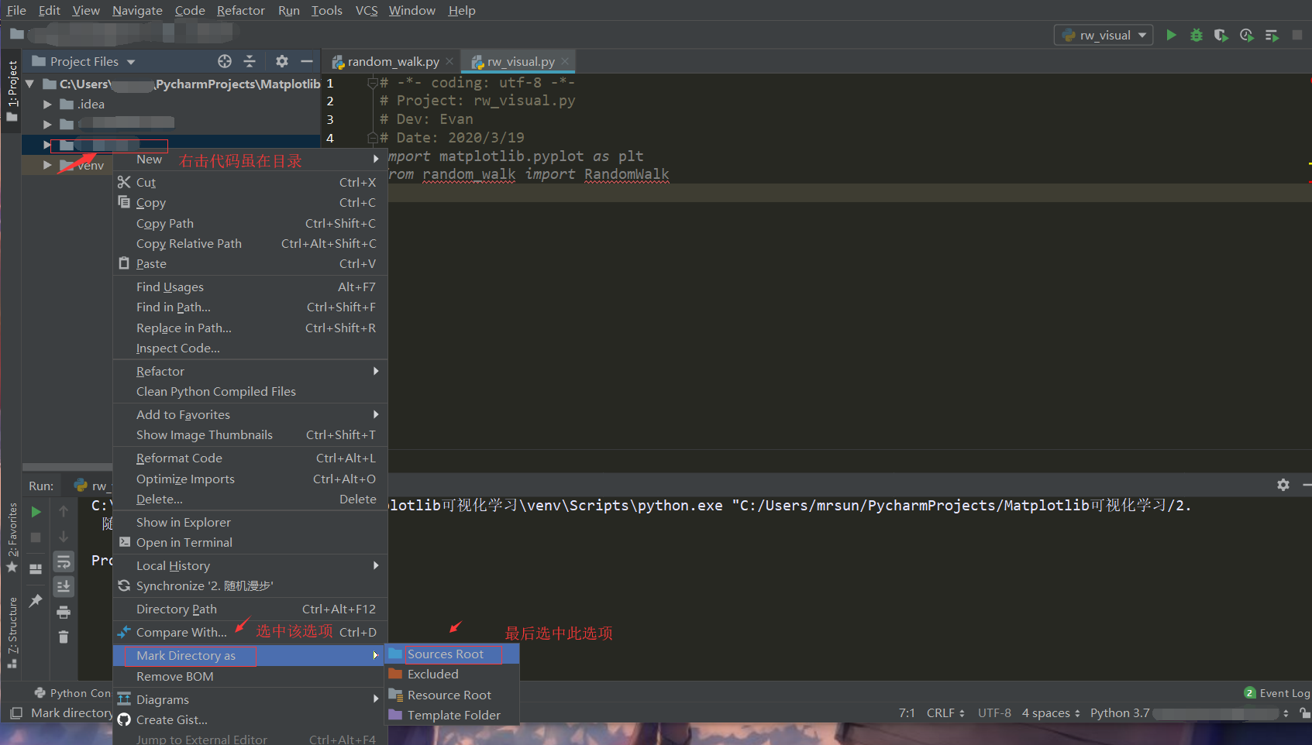Viewport: 1312px width, 745px height.
Task: Mark directory as Resource Root
Action: pyautogui.click(x=452, y=695)
